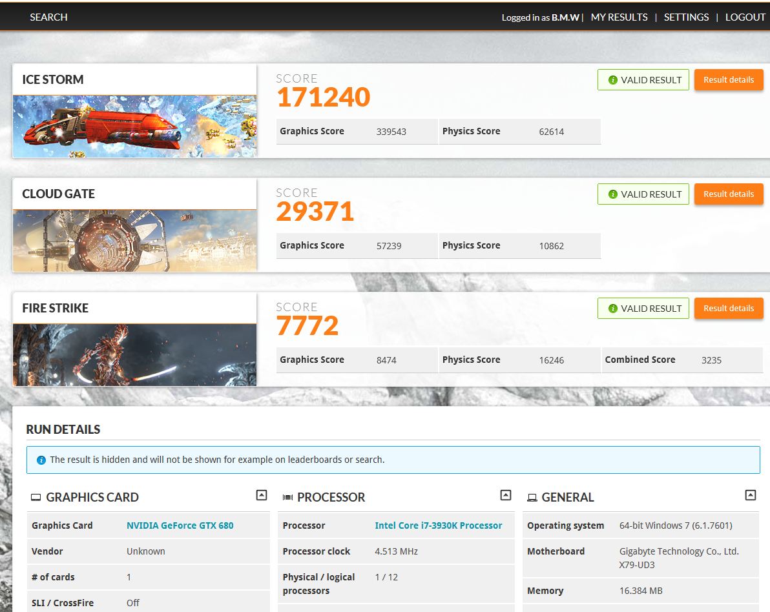Screen dimensions: 770x612
Task: Click the Valid Result badge for Fire Strike
Action: point(643,309)
